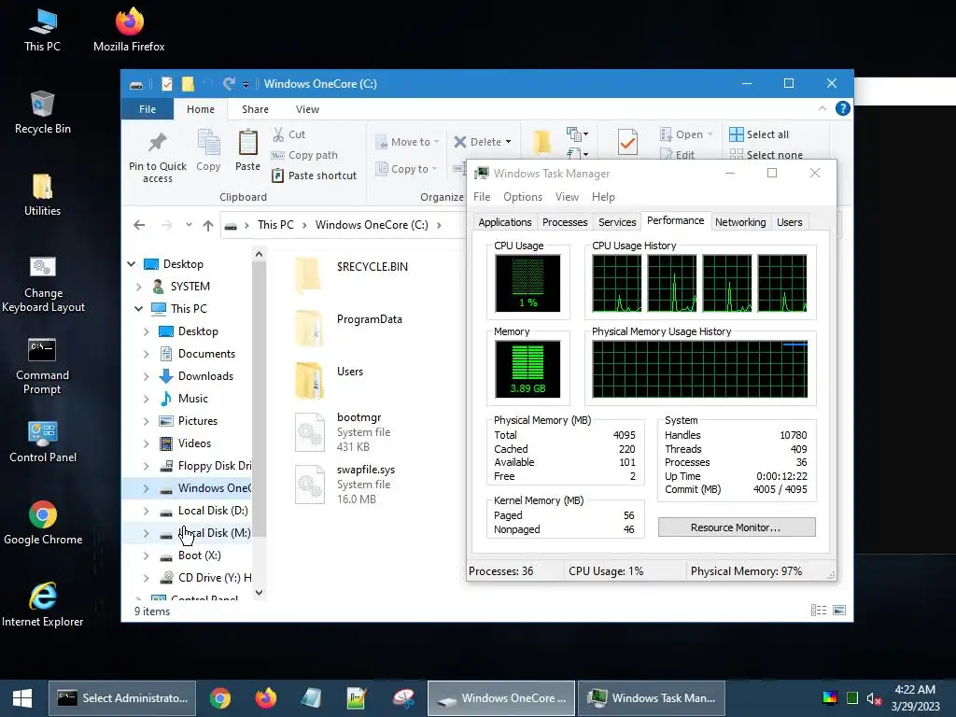This screenshot has width=956, height=717.
Task: Select the bootmgr system file
Action: pos(344,431)
